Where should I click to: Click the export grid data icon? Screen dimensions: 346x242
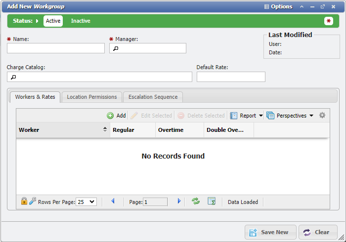click(x=212, y=202)
